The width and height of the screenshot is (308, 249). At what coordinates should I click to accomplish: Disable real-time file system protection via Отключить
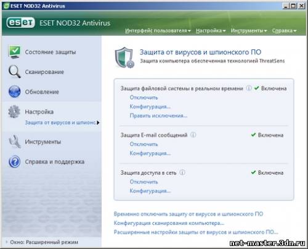click(x=144, y=97)
